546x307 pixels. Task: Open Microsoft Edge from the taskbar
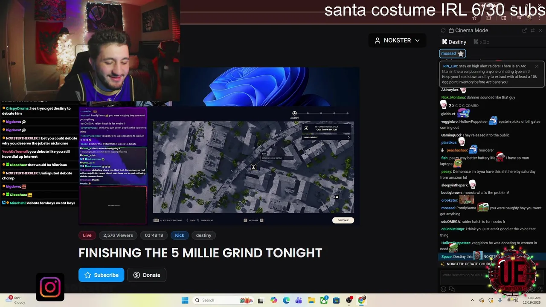286,300
